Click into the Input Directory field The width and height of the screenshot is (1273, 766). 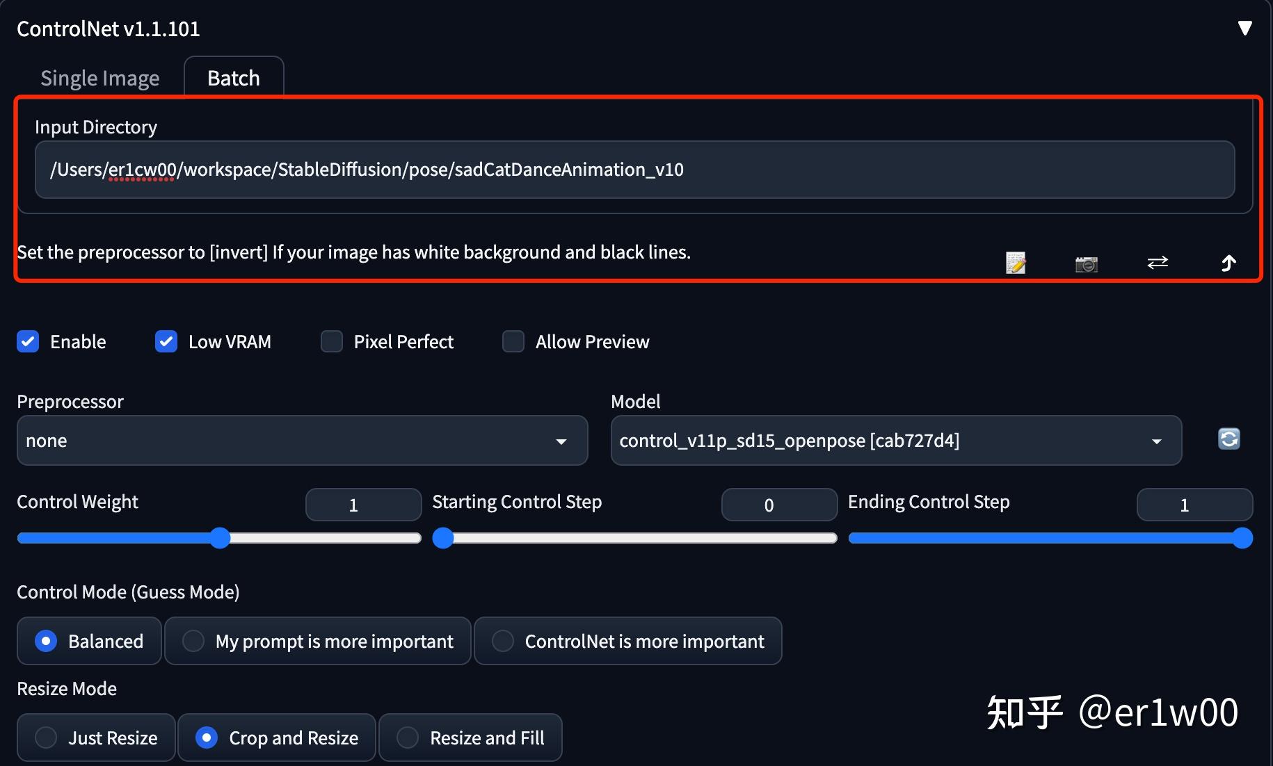[634, 170]
